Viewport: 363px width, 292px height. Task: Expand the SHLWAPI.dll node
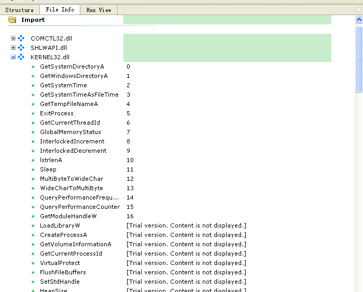tap(13, 48)
